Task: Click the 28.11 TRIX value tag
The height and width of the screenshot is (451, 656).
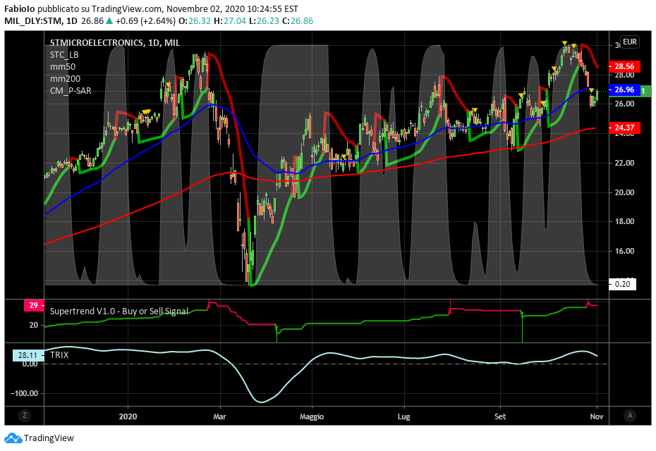Action: click(28, 355)
